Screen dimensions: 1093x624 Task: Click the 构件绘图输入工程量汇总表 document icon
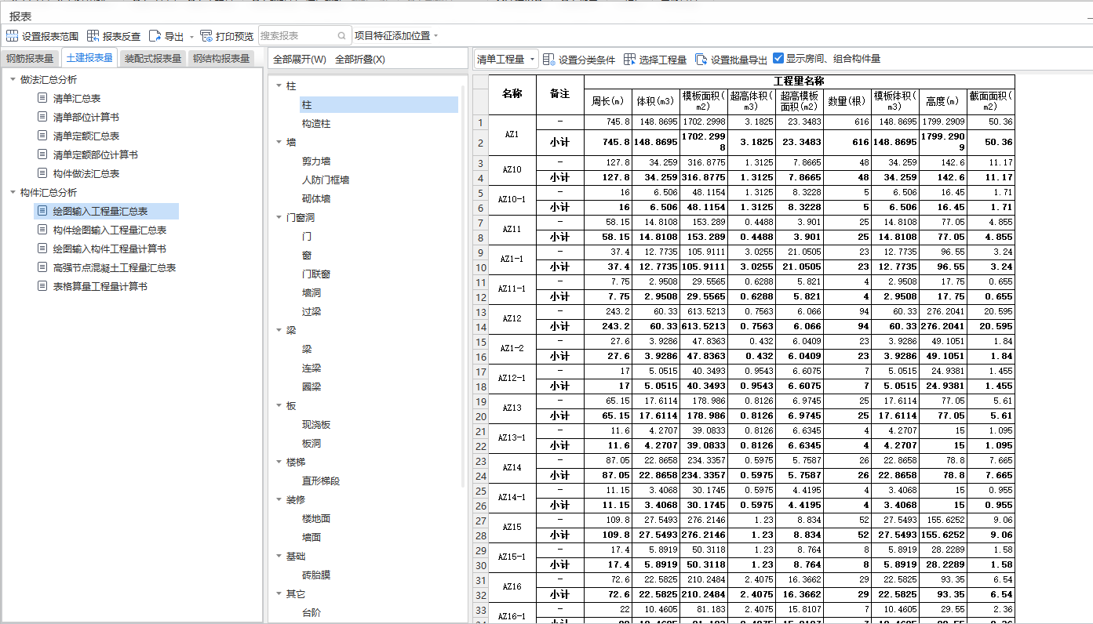click(x=42, y=230)
